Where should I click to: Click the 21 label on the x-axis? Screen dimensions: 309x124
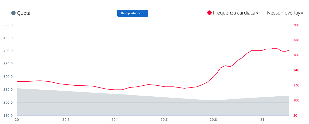(x=262, y=120)
